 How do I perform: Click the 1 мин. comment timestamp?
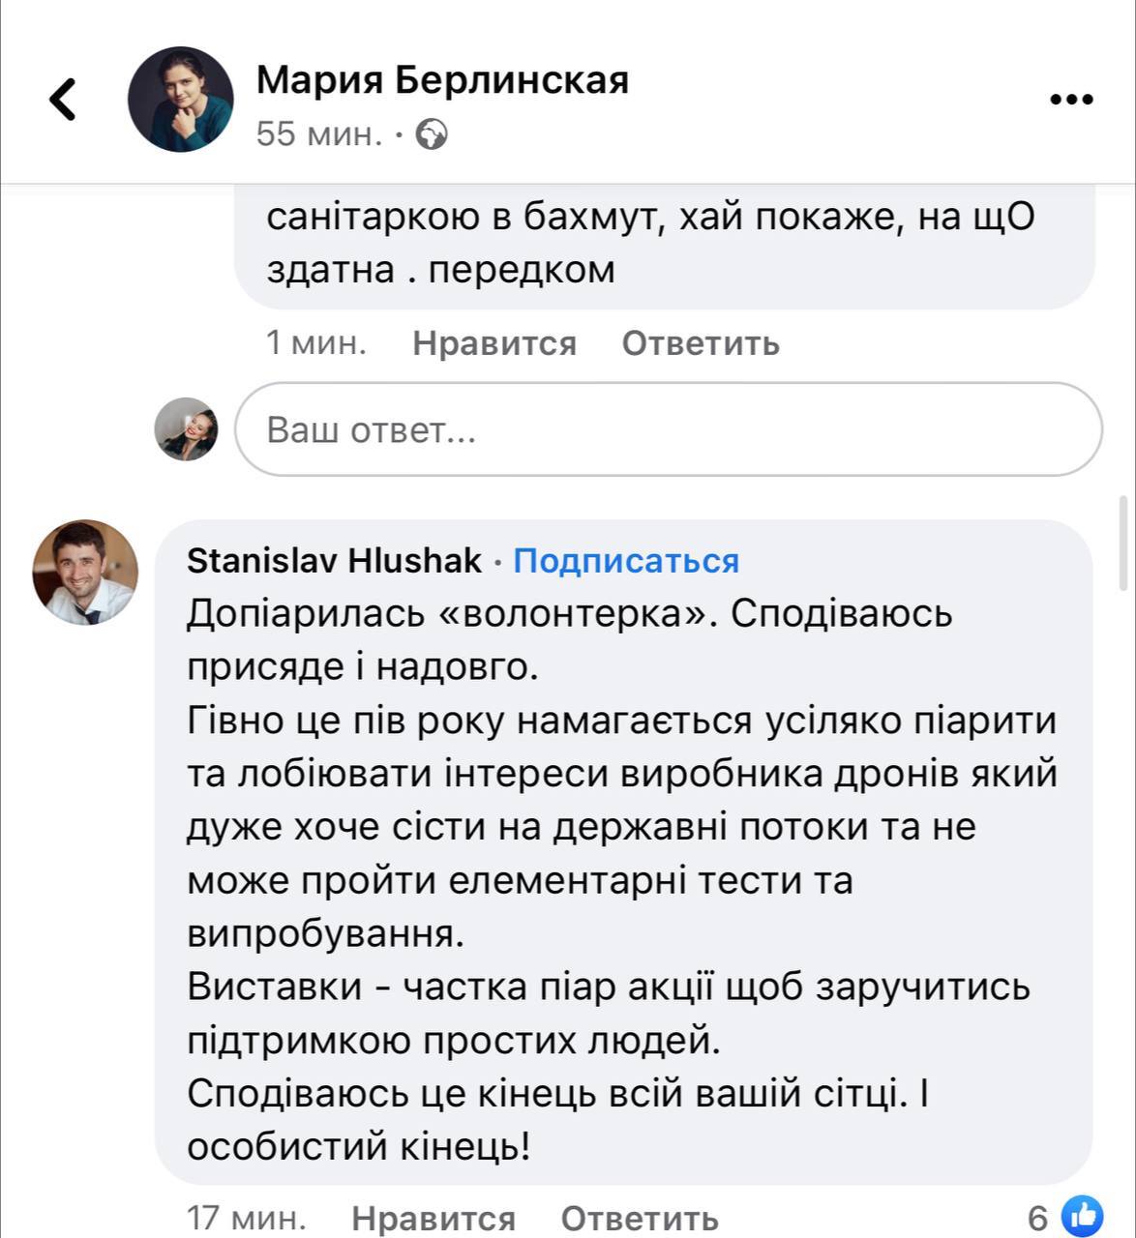[x=316, y=342]
